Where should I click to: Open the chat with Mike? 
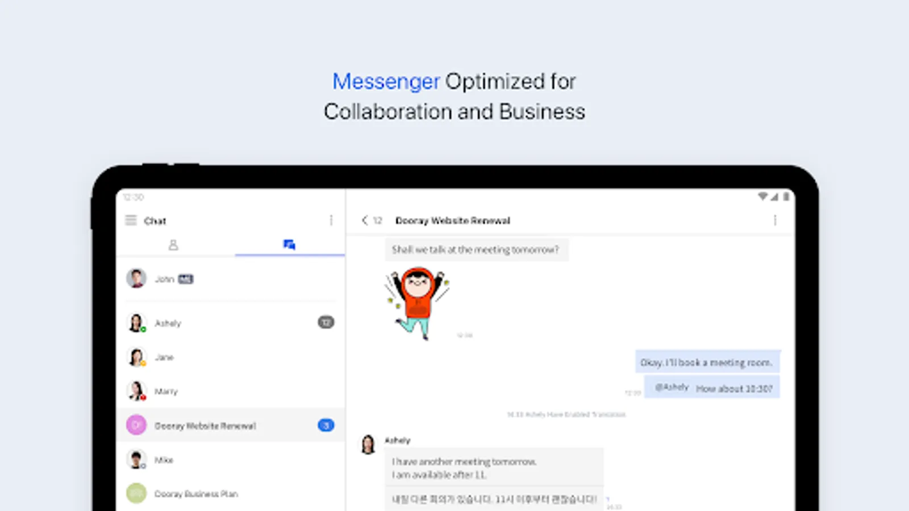point(231,459)
